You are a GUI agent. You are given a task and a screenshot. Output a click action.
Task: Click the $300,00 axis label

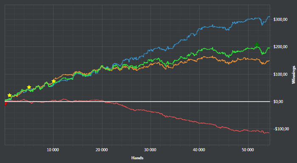(280, 19)
